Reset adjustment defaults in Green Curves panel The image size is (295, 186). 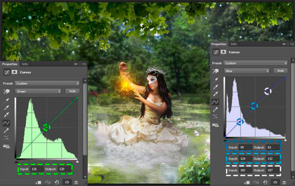tap(57, 182)
